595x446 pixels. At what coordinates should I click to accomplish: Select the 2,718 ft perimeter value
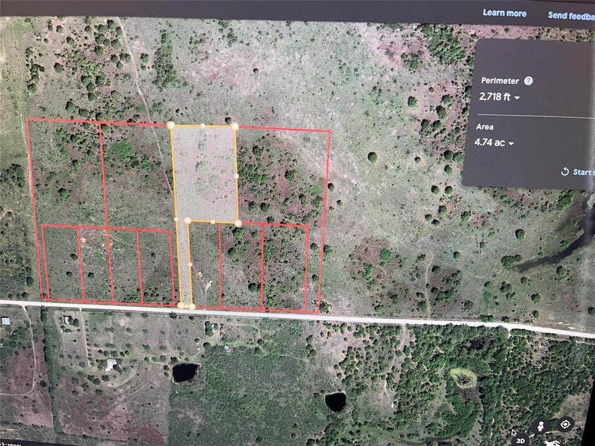[x=494, y=97]
